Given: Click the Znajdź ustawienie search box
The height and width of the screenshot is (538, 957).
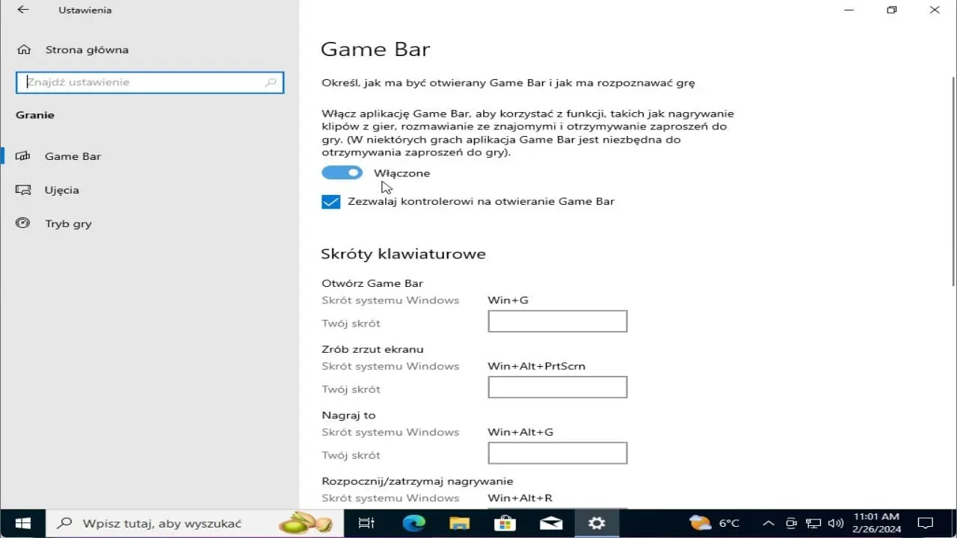Looking at the screenshot, I should 150,82.
